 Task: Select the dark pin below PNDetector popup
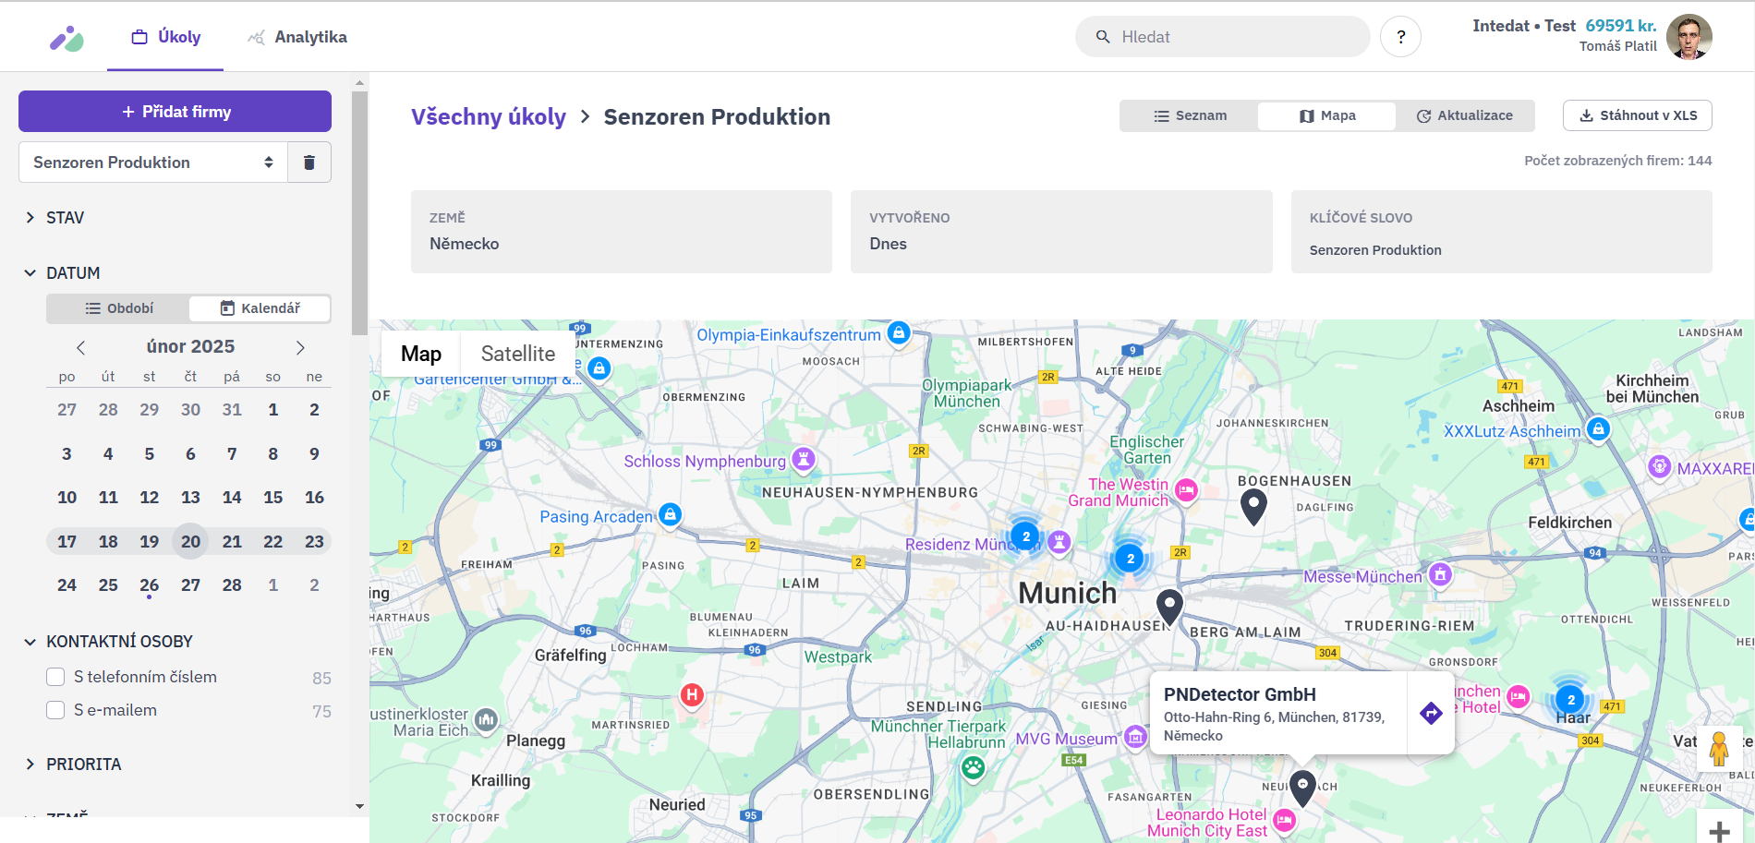1302,788
